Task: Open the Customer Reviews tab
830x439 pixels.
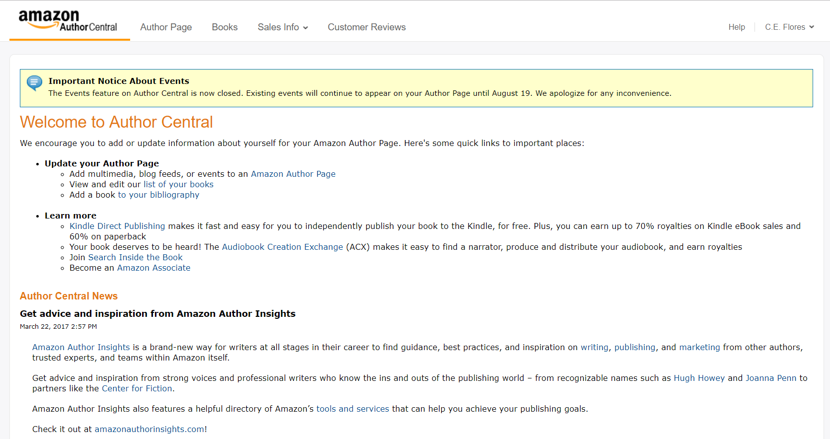Action: [367, 27]
